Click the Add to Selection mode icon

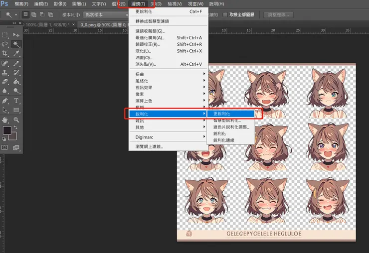[34, 14]
